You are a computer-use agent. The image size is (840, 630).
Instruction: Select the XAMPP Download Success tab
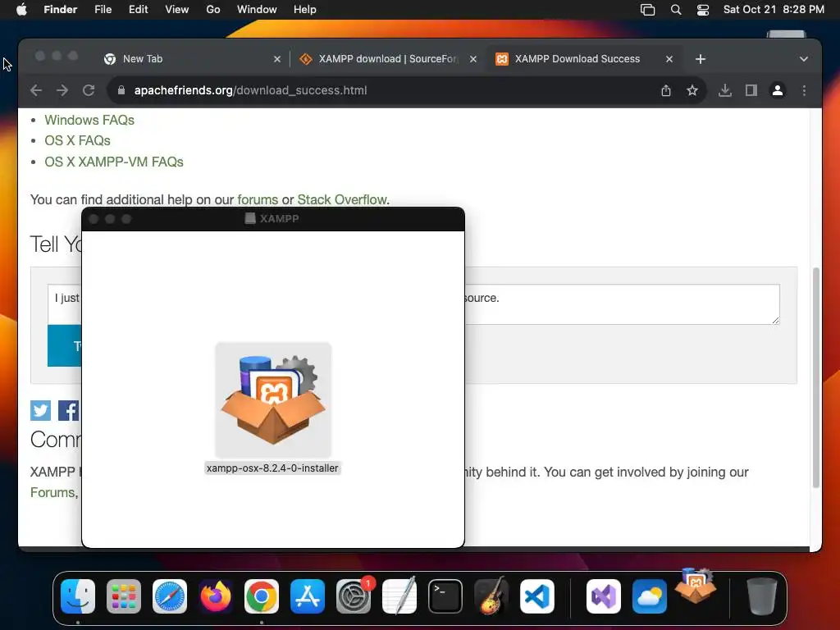pyautogui.click(x=584, y=59)
